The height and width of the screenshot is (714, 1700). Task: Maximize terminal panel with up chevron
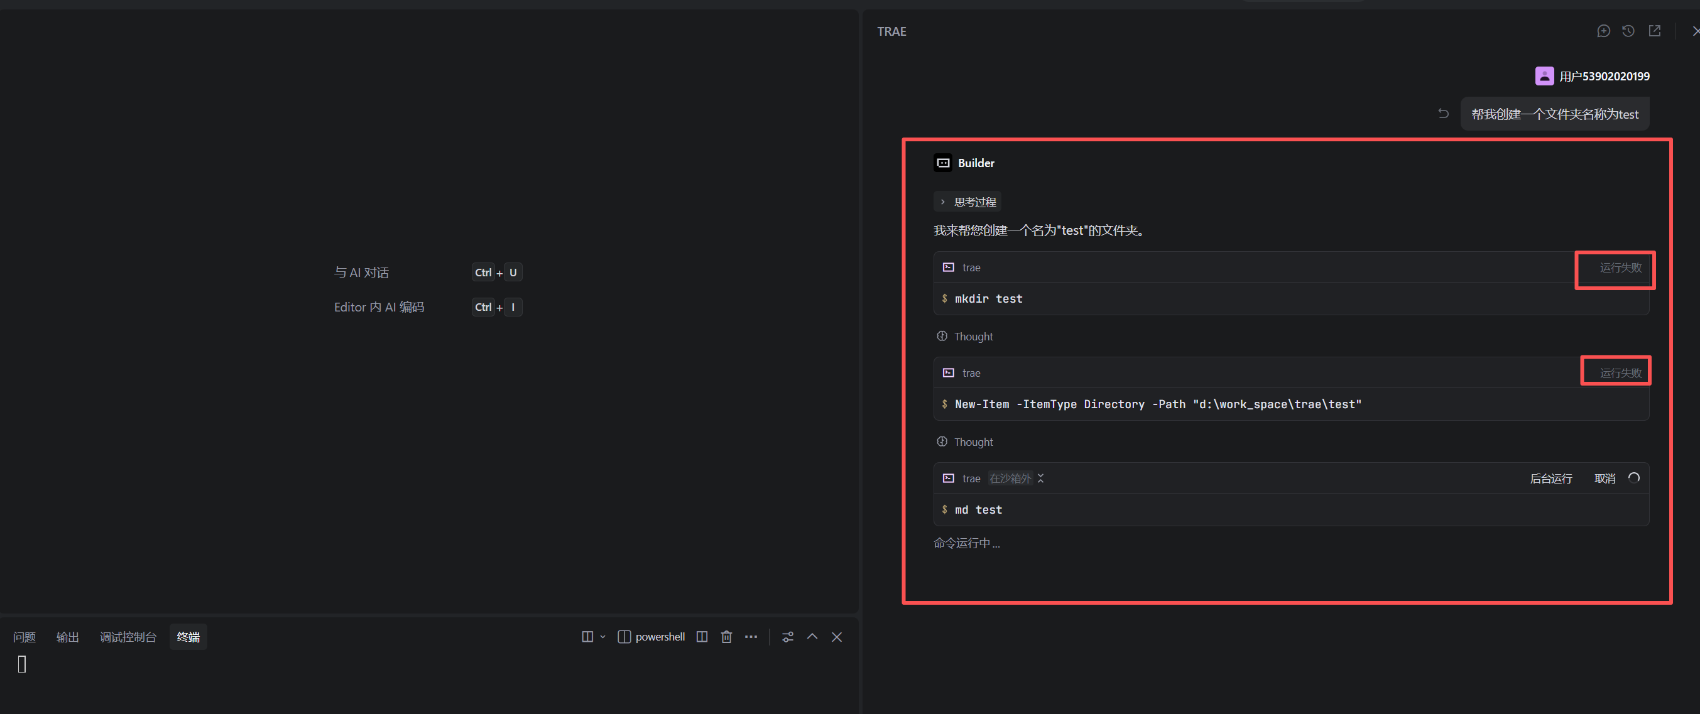[x=812, y=637]
